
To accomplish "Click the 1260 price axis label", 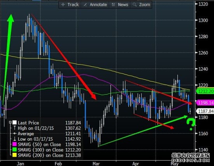I will point(203,53).
